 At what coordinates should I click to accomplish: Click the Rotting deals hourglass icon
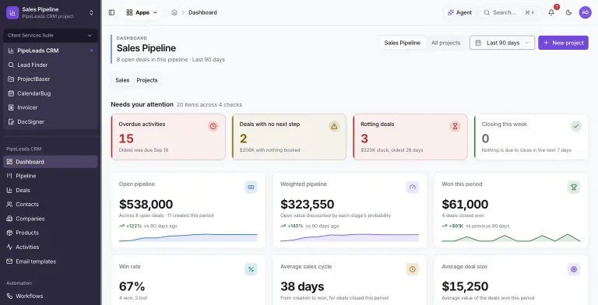455,126
